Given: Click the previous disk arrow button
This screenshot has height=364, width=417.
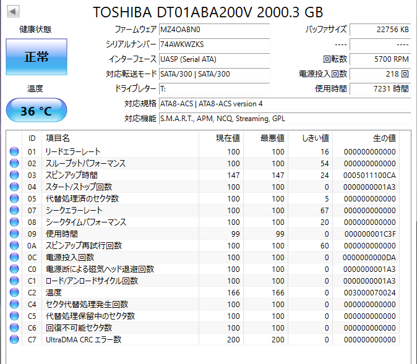Looking at the screenshot, I should click(13, 12).
